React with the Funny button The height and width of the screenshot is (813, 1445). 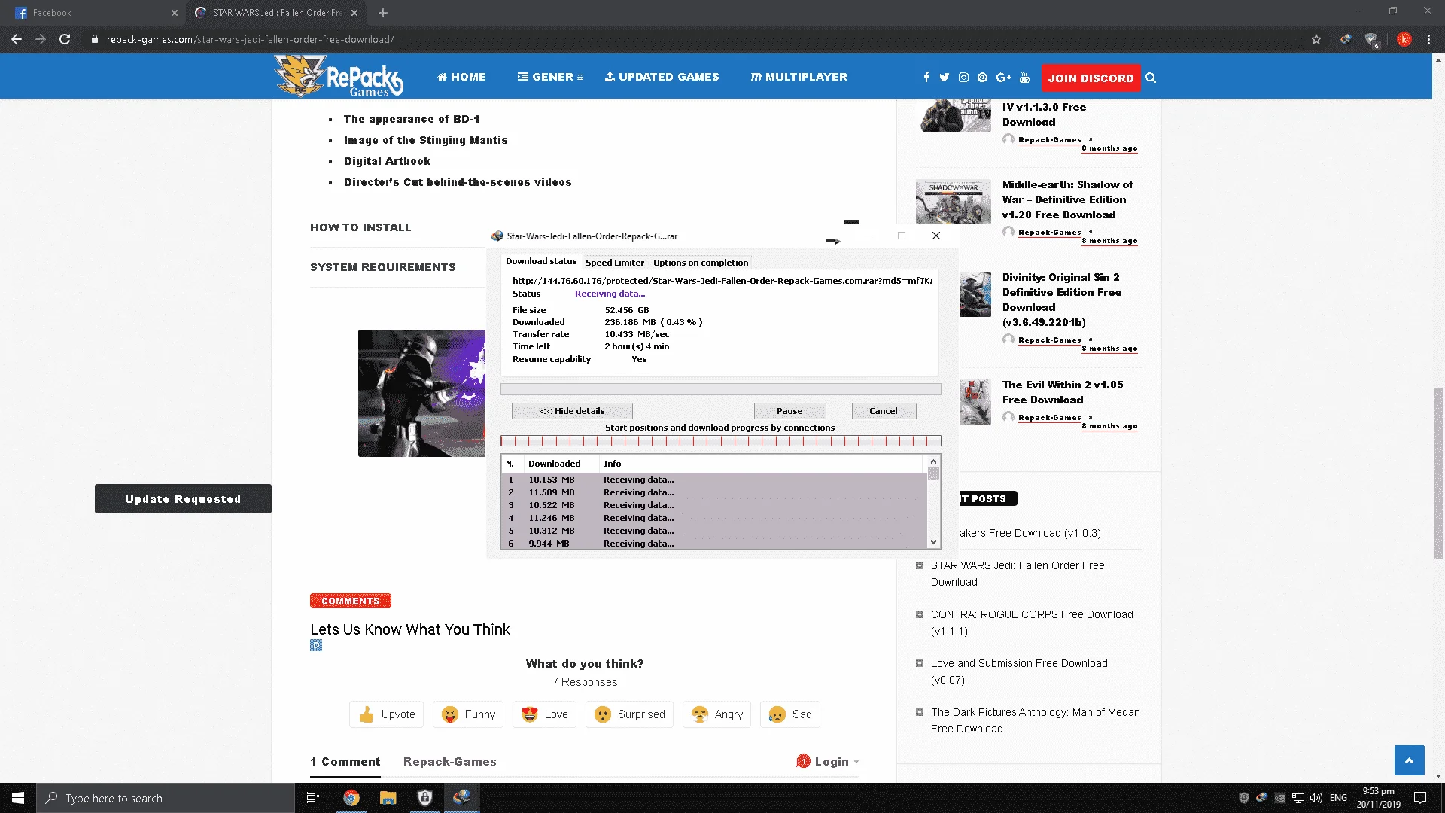click(x=468, y=714)
